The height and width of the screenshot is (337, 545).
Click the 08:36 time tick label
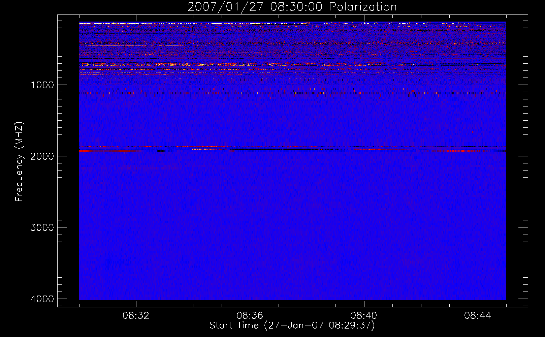pos(250,316)
